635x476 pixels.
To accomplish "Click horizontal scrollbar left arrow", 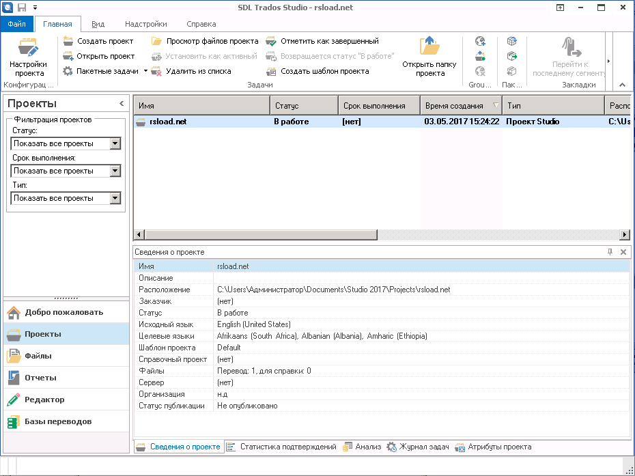I will pos(139,234).
